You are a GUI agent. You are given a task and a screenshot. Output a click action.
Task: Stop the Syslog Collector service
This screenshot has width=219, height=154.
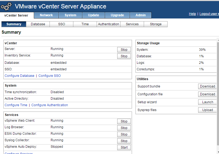[x=124, y=141]
